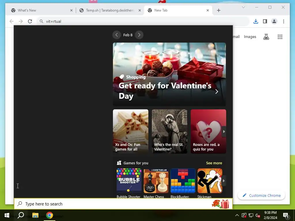Open the tab search chevron
Screen dimensions: 295x221
pyautogui.click(x=243, y=7)
